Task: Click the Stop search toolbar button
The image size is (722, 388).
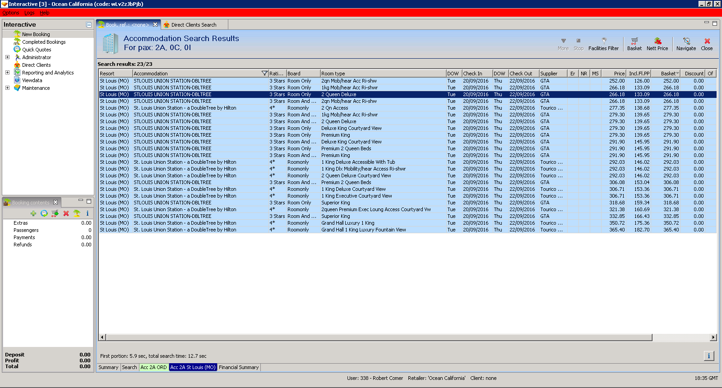Action: [579, 44]
